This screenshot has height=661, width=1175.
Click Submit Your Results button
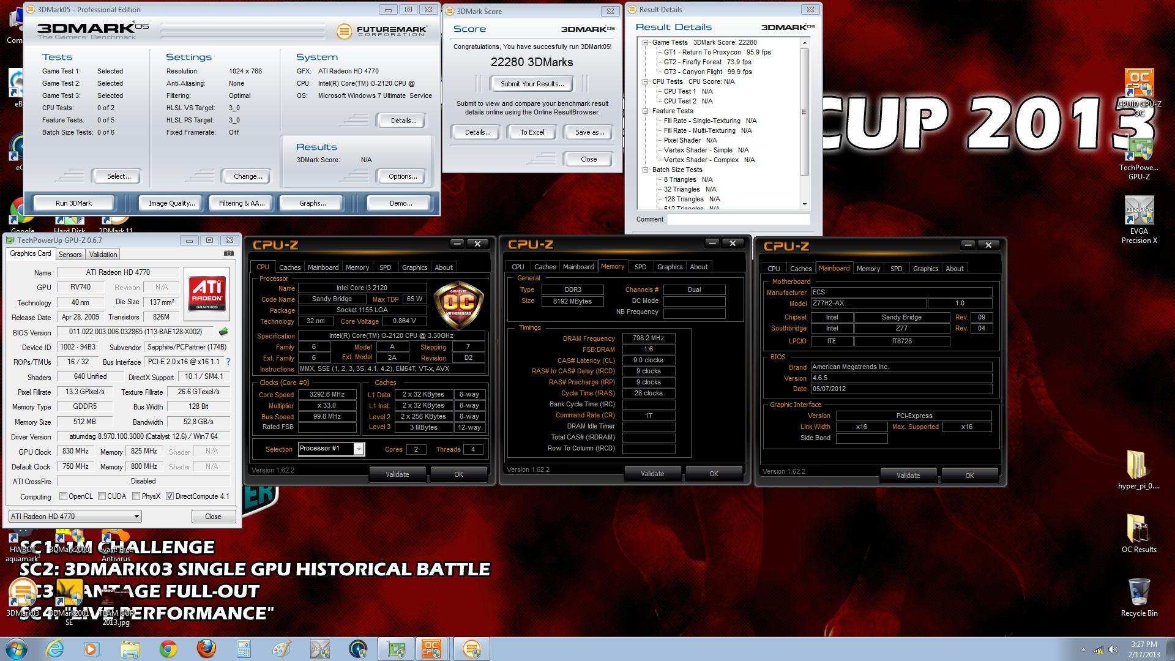point(532,84)
